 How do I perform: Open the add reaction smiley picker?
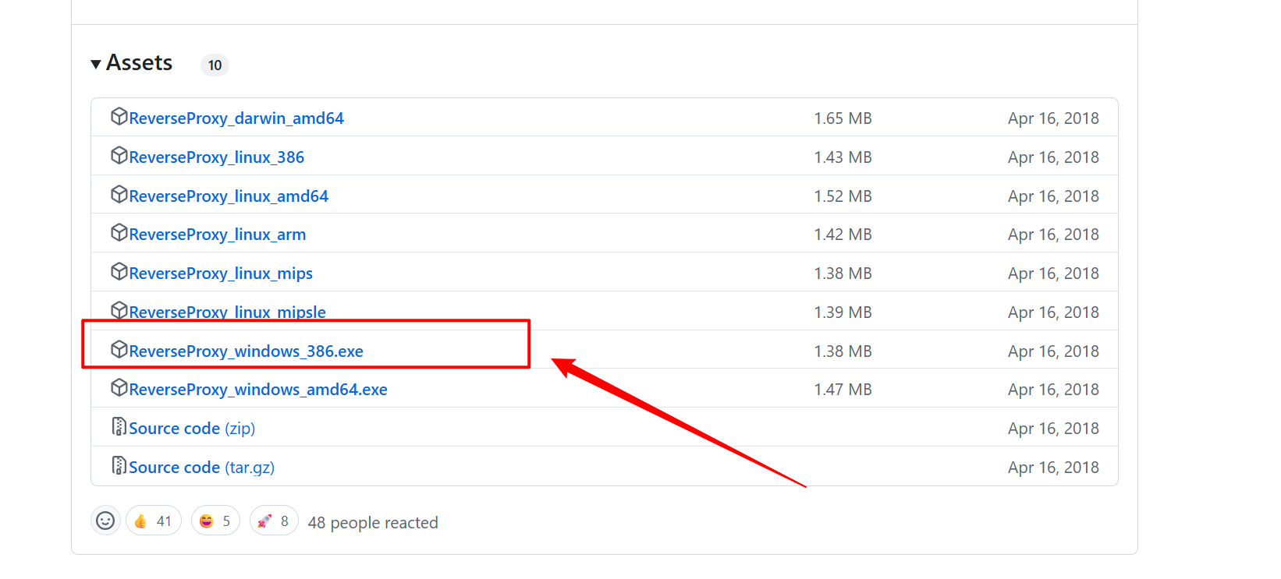[105, 521]
